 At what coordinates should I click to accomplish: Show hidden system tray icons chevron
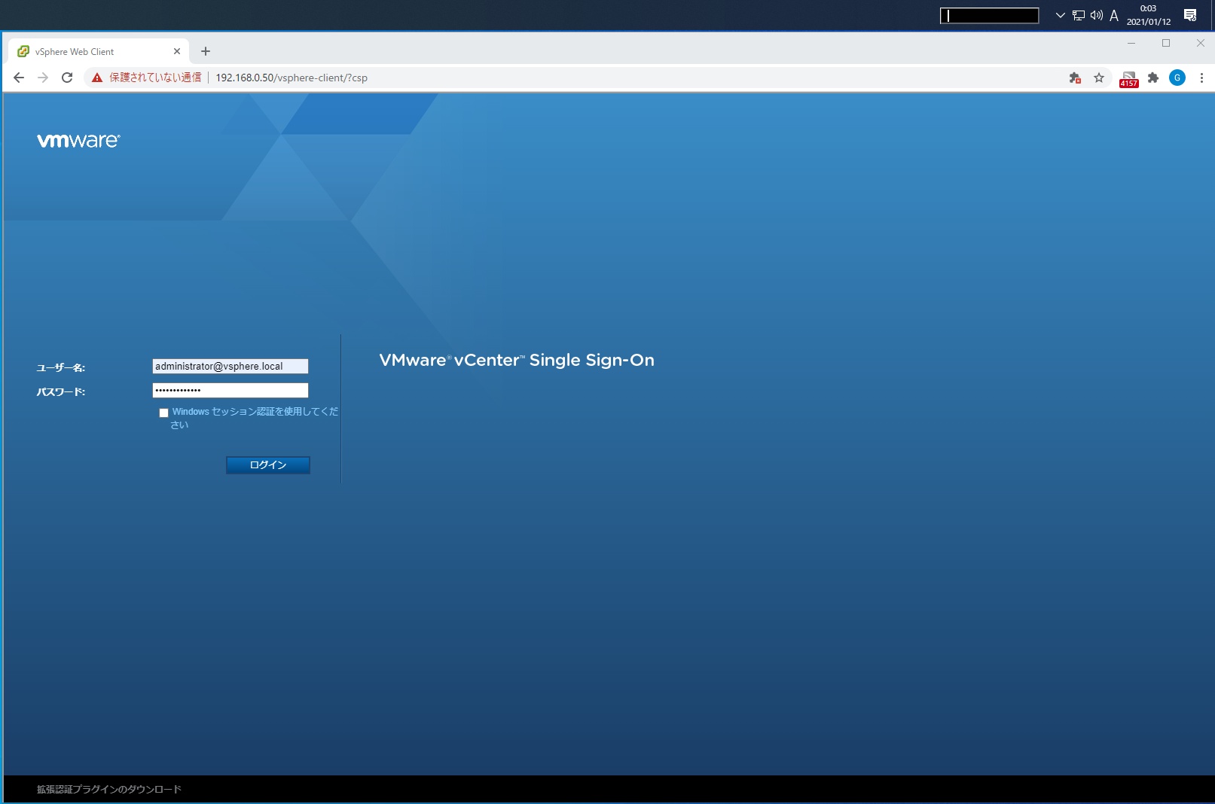(1060, 15)
